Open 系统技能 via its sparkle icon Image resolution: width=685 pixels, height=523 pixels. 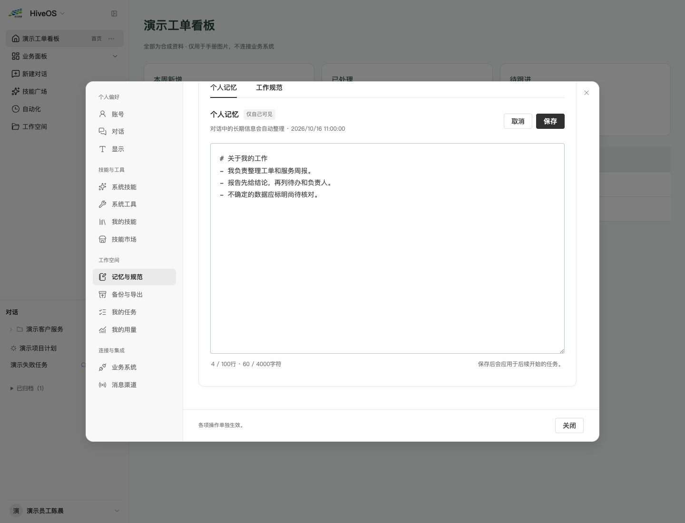pos(102,187)
